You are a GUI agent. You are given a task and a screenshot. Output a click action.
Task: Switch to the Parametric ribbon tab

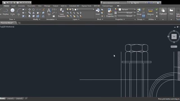(x=31, y=6)
